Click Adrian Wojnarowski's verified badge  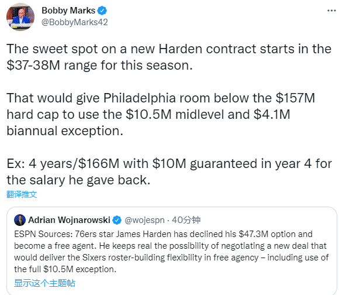[x=117, y=220]
